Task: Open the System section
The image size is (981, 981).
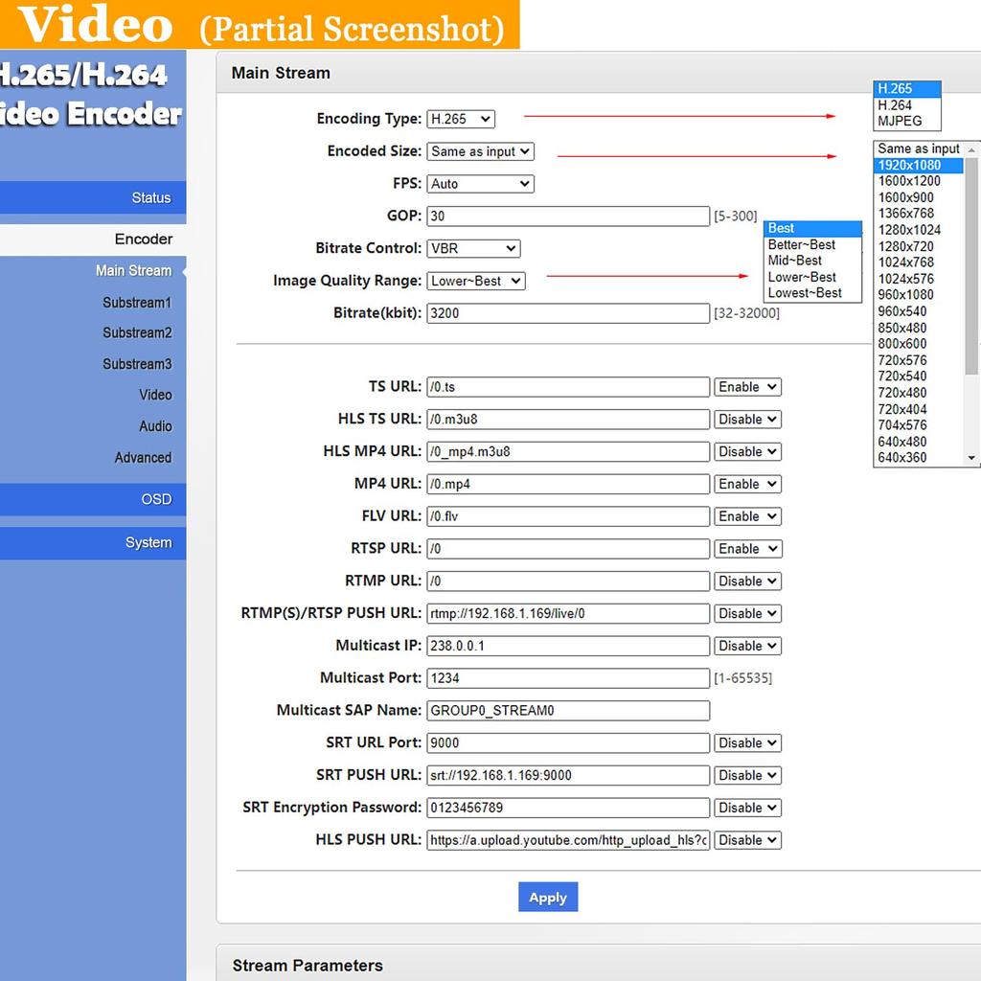Action: pos(148,542)
